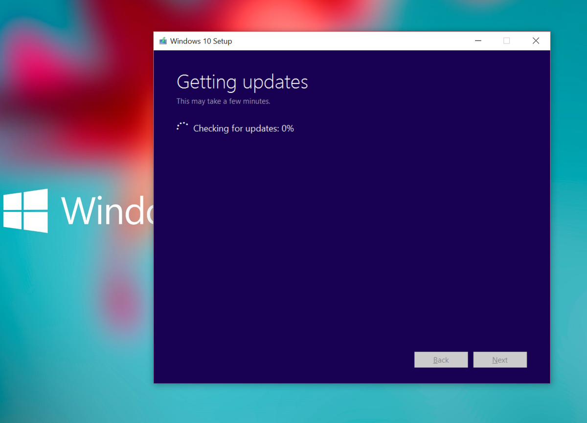Viewport: 587px width, 423px height.
Task: Close the Windows 10 Setup window
Action: [536, 41]
